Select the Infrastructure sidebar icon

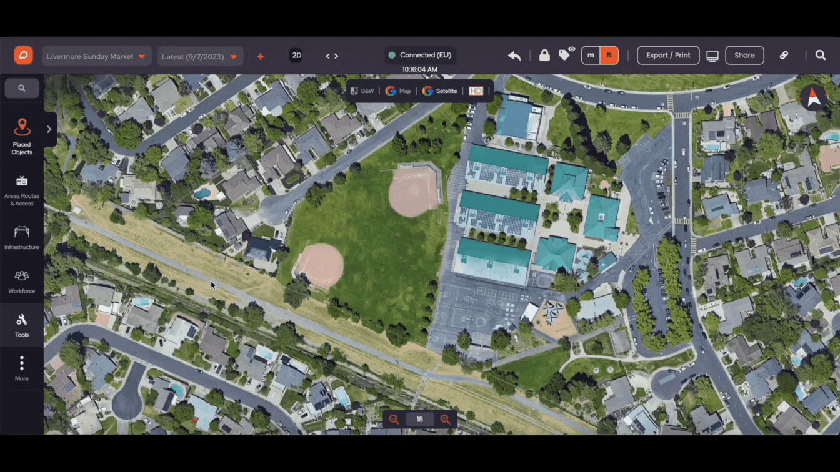pos(22,238)
